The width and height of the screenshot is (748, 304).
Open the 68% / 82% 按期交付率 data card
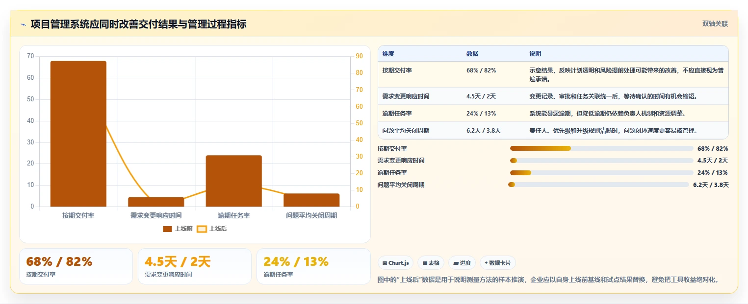(76, 266)
